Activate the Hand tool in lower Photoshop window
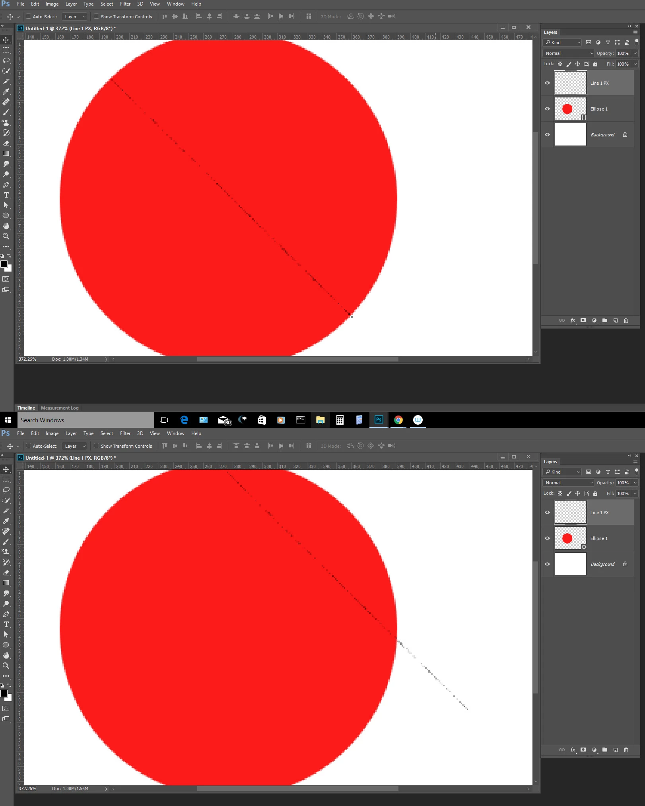 tap(6, 655)
